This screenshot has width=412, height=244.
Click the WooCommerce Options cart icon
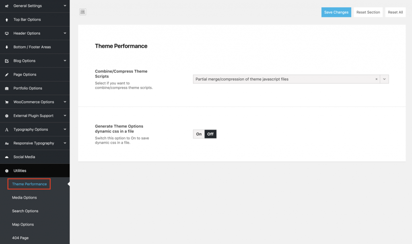pyautogui.click(x=6, y=102)
